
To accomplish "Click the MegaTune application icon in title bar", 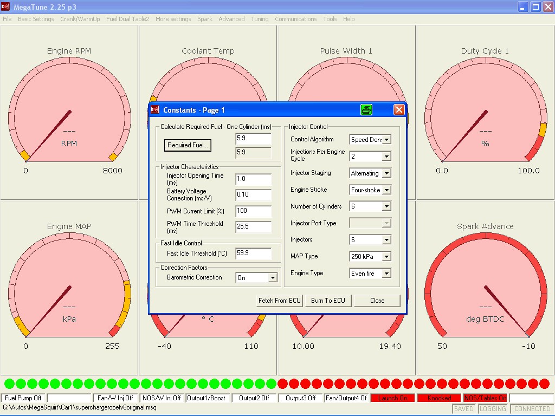I will tap(5, 6).
